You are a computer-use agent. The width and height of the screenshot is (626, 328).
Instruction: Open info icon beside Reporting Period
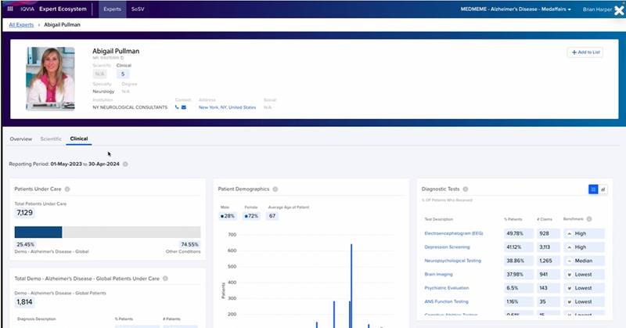point(125,164)
